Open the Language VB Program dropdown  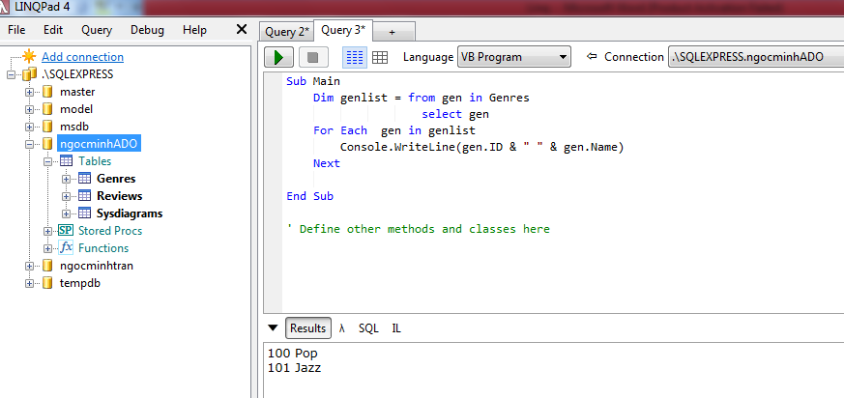click(513, 57)
